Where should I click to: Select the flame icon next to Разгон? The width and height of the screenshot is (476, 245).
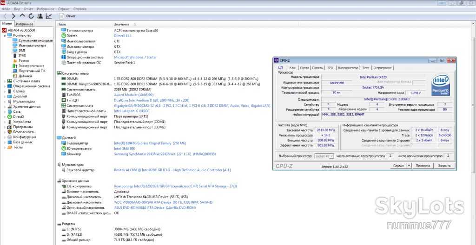[x=15, y=61]
